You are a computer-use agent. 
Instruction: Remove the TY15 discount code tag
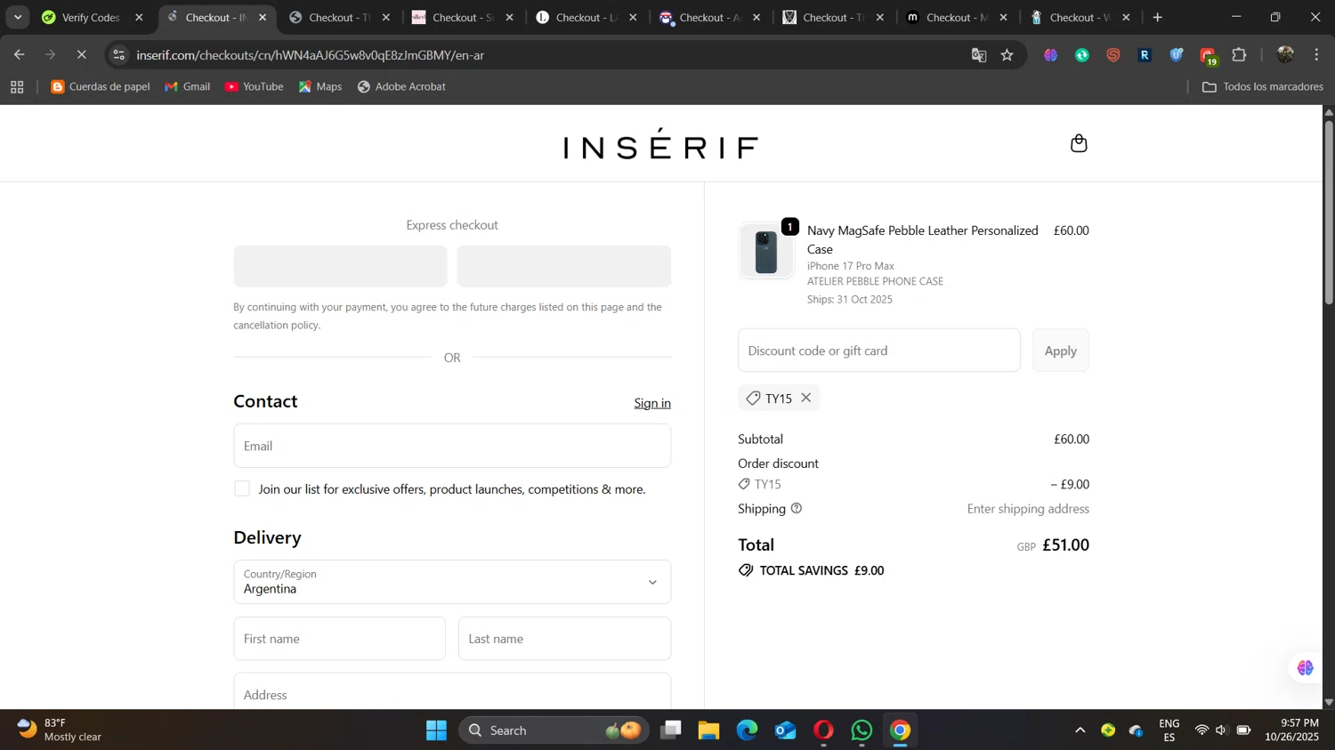coord(806,398)
